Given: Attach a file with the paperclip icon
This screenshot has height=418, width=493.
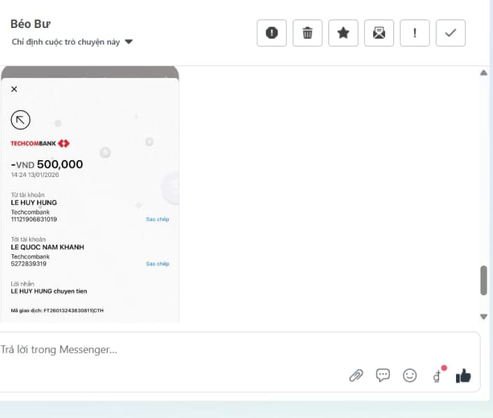Looking at the screenshot, I should pyautogui.click(x=356, y=376).
